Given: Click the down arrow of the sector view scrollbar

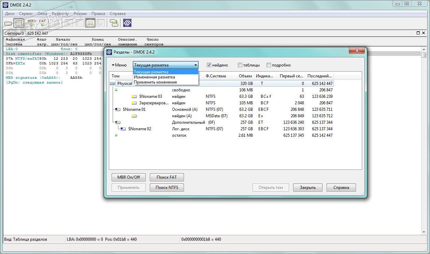Looking at the screenshot, I should [424, 232].
